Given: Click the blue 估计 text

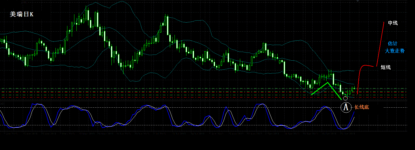Looking at the screenshot, I should pos(392,44).
